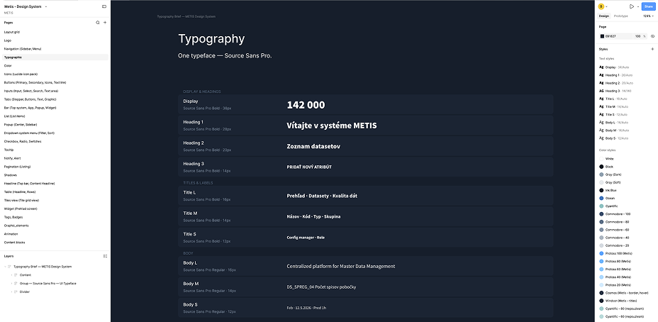
Task: Select the Typography heading on canvas
Action: (211, 38)
